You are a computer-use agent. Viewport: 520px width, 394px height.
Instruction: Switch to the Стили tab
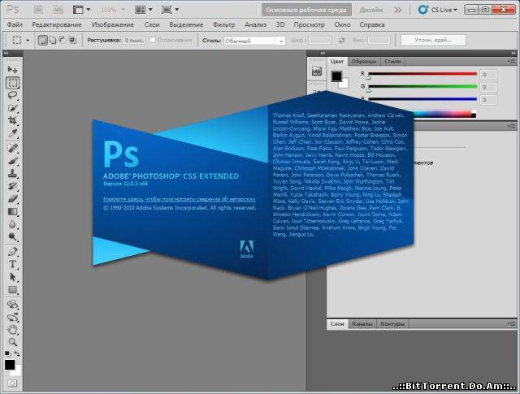(x=392, y=62)
